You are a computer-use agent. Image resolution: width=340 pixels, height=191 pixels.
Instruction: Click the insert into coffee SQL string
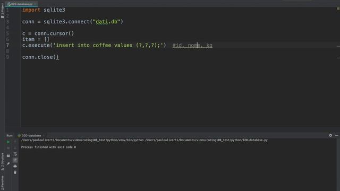[x=108, y=45]
